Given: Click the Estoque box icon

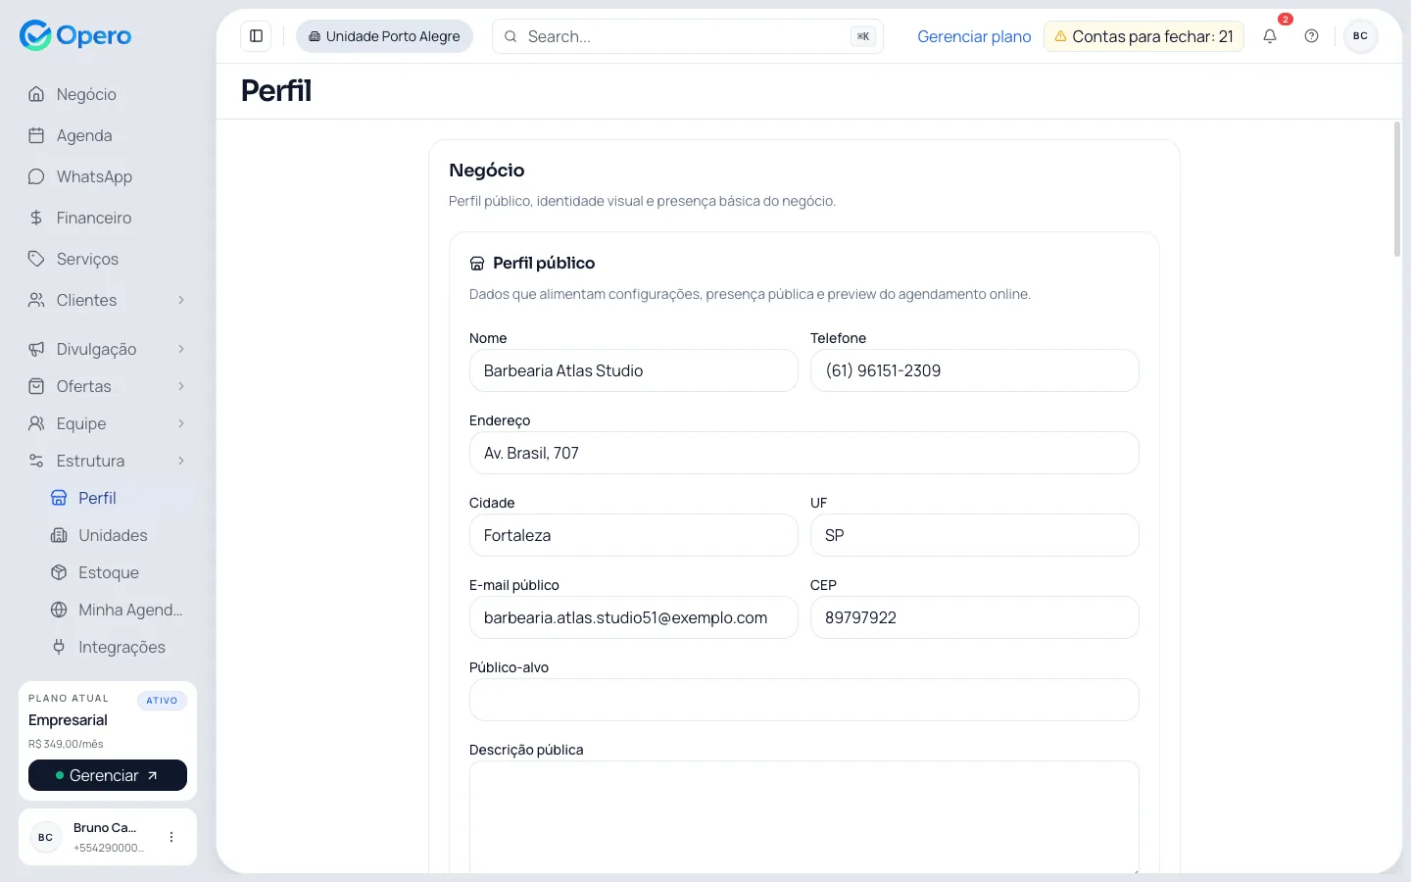Looking at the screenshot, I should pos(59,572).
